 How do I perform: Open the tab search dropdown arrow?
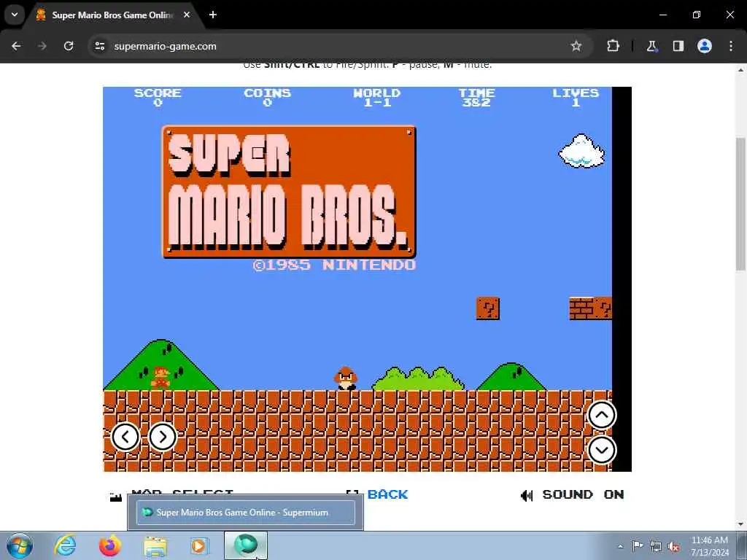click(x=15, y=15)
